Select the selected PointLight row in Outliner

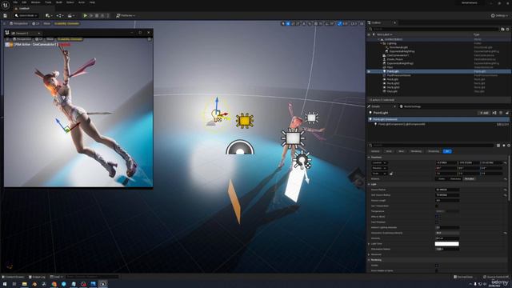point(438,71)
